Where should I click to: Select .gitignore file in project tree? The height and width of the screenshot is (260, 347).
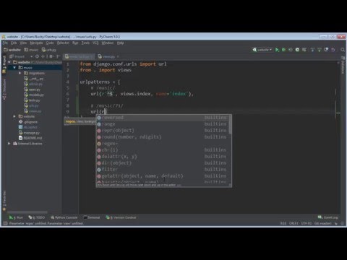28,122
